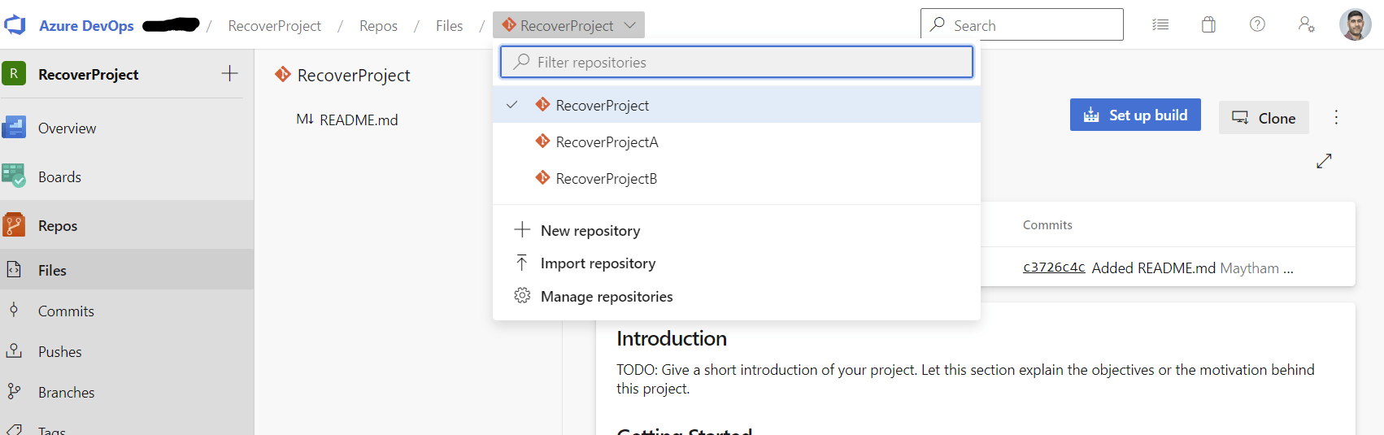
Task: Open Repos breadcrumb link
Action: [378, 26]
